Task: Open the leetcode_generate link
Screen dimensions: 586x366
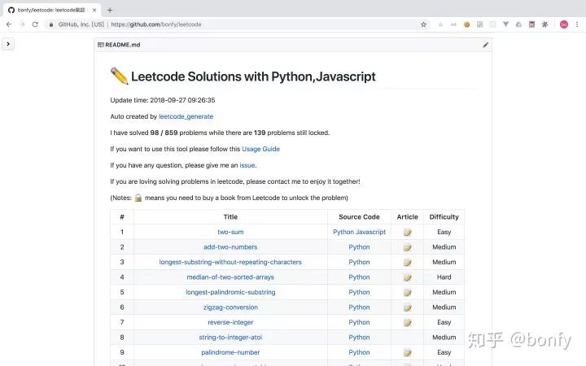Action: tap(186, 116)
